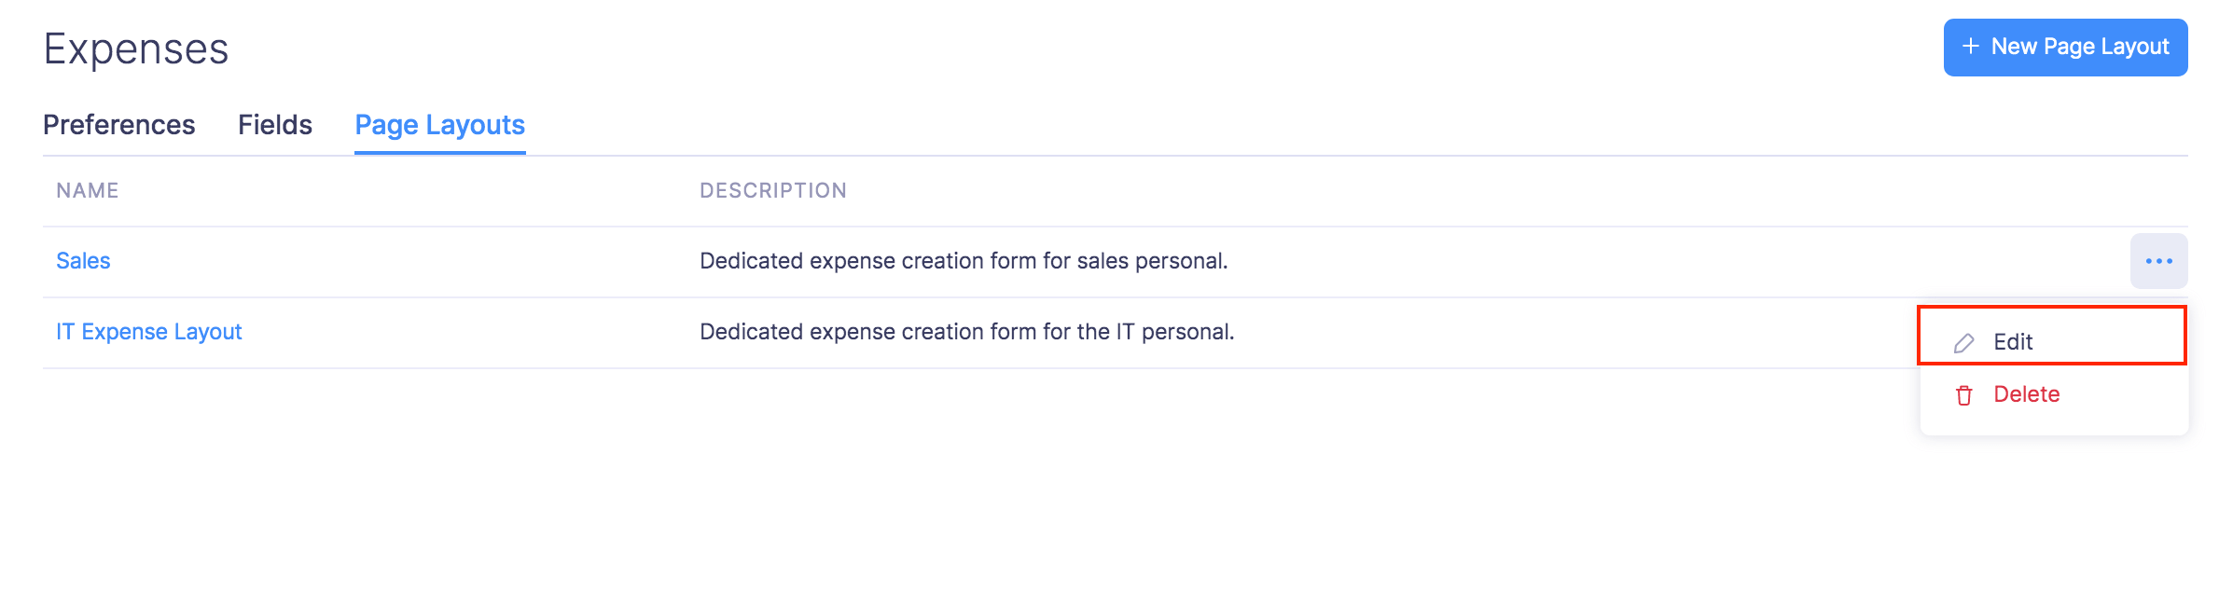Screen dimensions: 2233x606
Task: Click the plus icon on New Page Layout
Action: click(x=1970, y=47)
